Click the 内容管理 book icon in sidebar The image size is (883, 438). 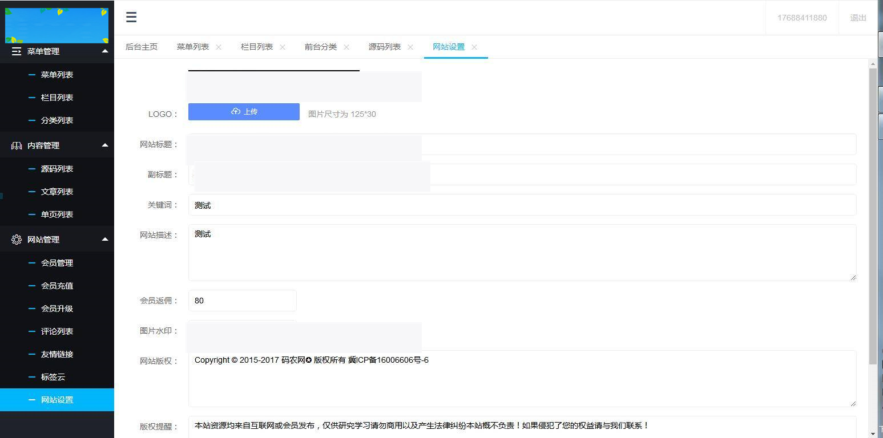[x=16, y=145]
